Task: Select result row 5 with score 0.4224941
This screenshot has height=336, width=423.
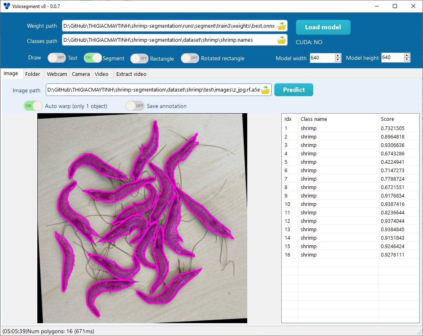Action: coord(349,162)
